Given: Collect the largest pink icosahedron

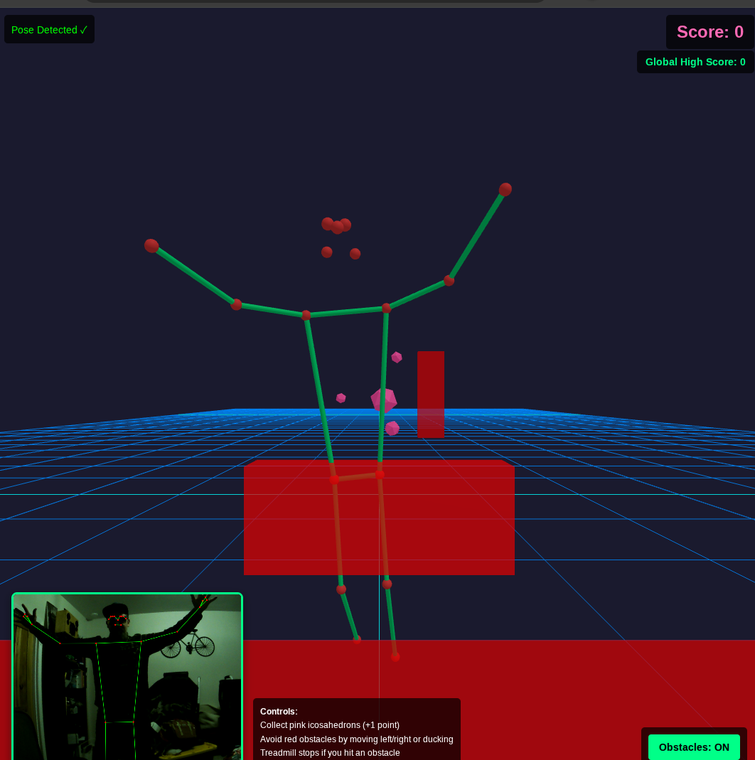Looking at the screenshot, I should (383, 400).
